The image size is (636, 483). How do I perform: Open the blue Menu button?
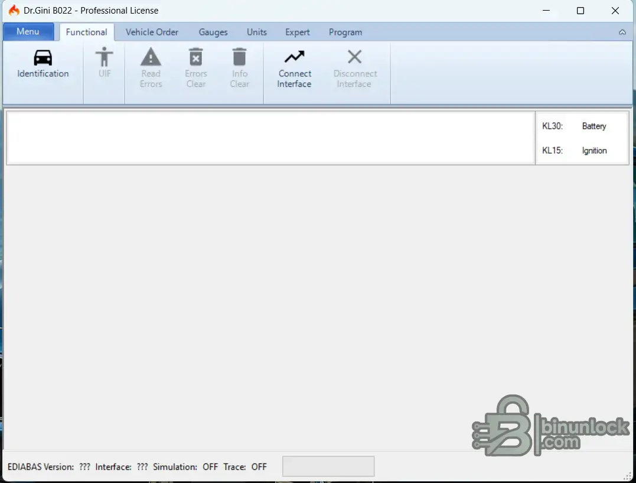coord(28,31)
